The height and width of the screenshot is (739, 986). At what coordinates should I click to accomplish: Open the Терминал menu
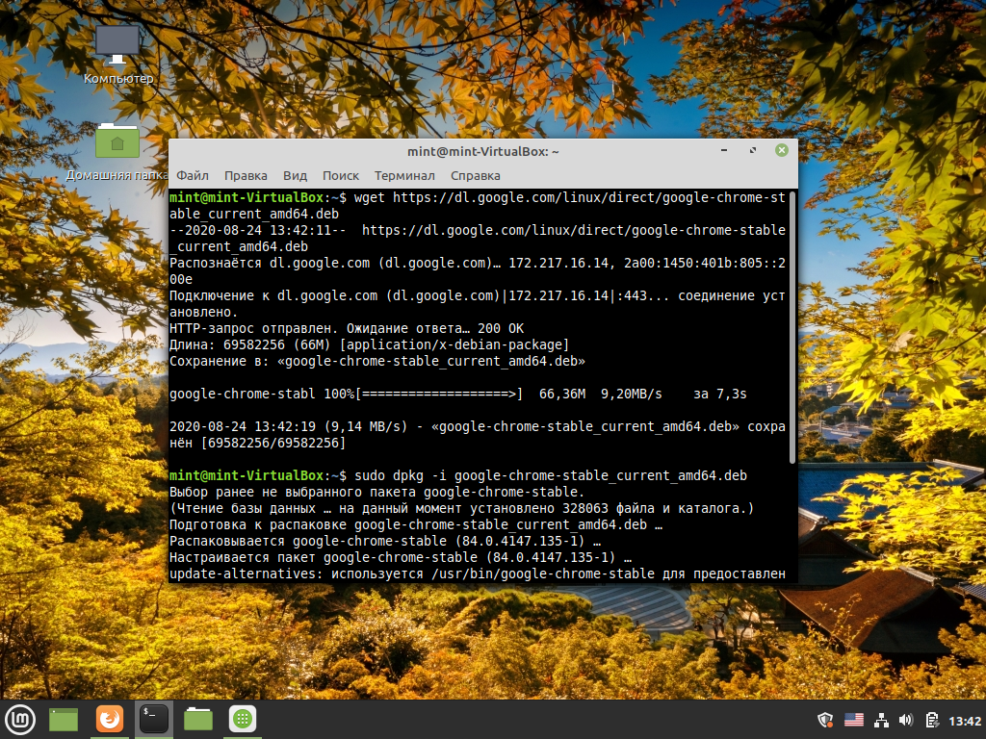click(x=404, y=176)
